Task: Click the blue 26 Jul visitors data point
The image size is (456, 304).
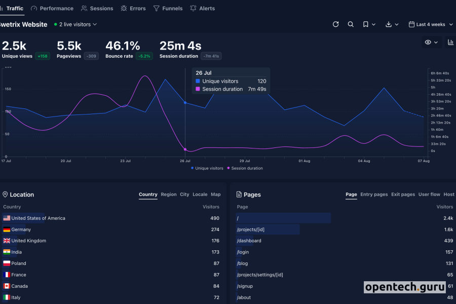Action: click(185, 102)
